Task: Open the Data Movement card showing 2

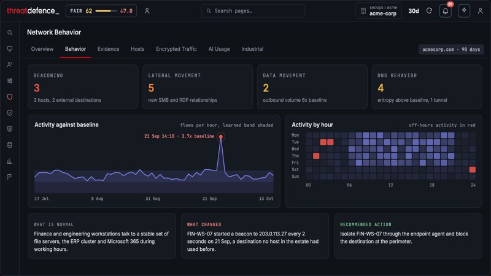Action: 312,87
